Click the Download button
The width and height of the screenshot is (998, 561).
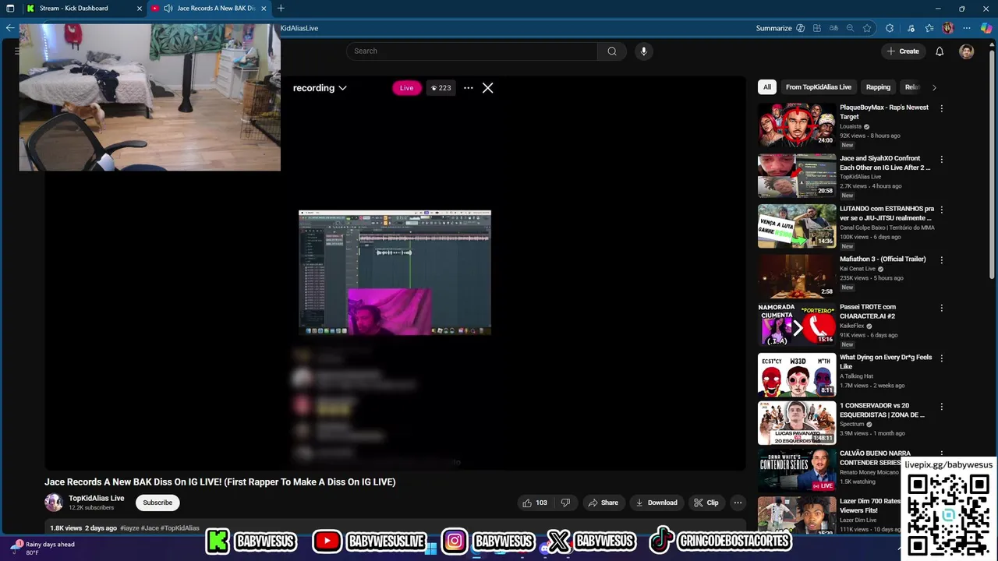[656, 503]
